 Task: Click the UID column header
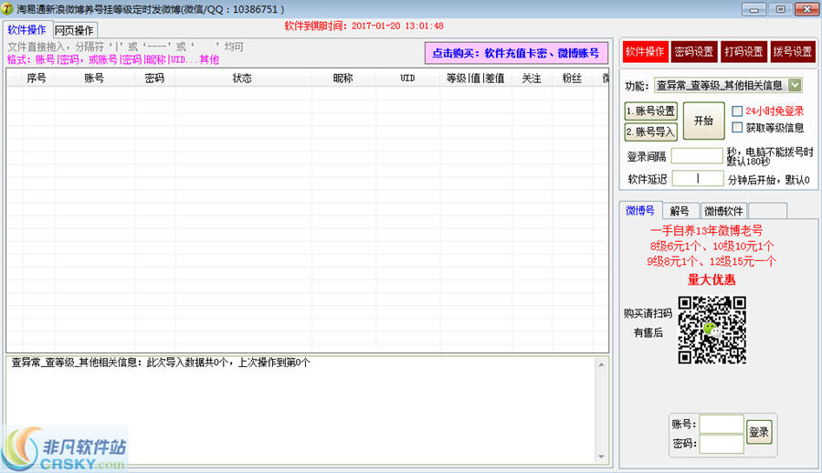tap(407, 79)
